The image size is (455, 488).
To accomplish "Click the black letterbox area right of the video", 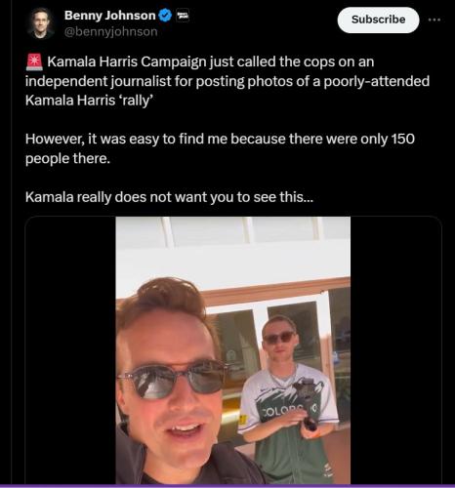I will click(395, 350).
